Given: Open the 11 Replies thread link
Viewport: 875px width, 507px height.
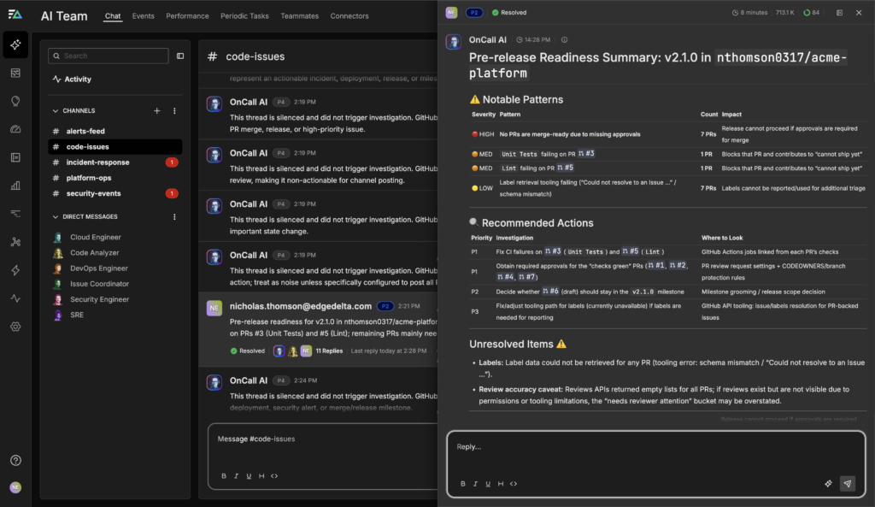Looking at the screenshot, I should (x=329, y=351).
